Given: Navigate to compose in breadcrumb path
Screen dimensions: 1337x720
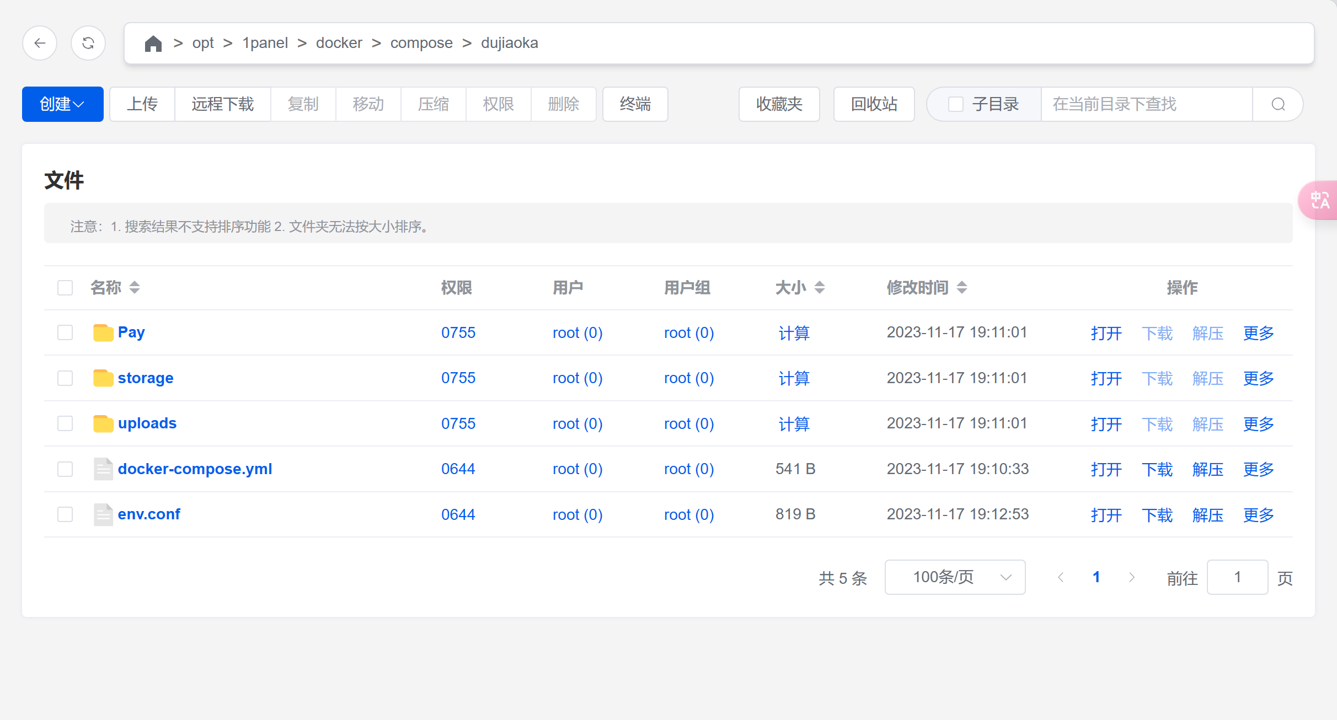Looking at the screenshot, I should coord(421,43).
